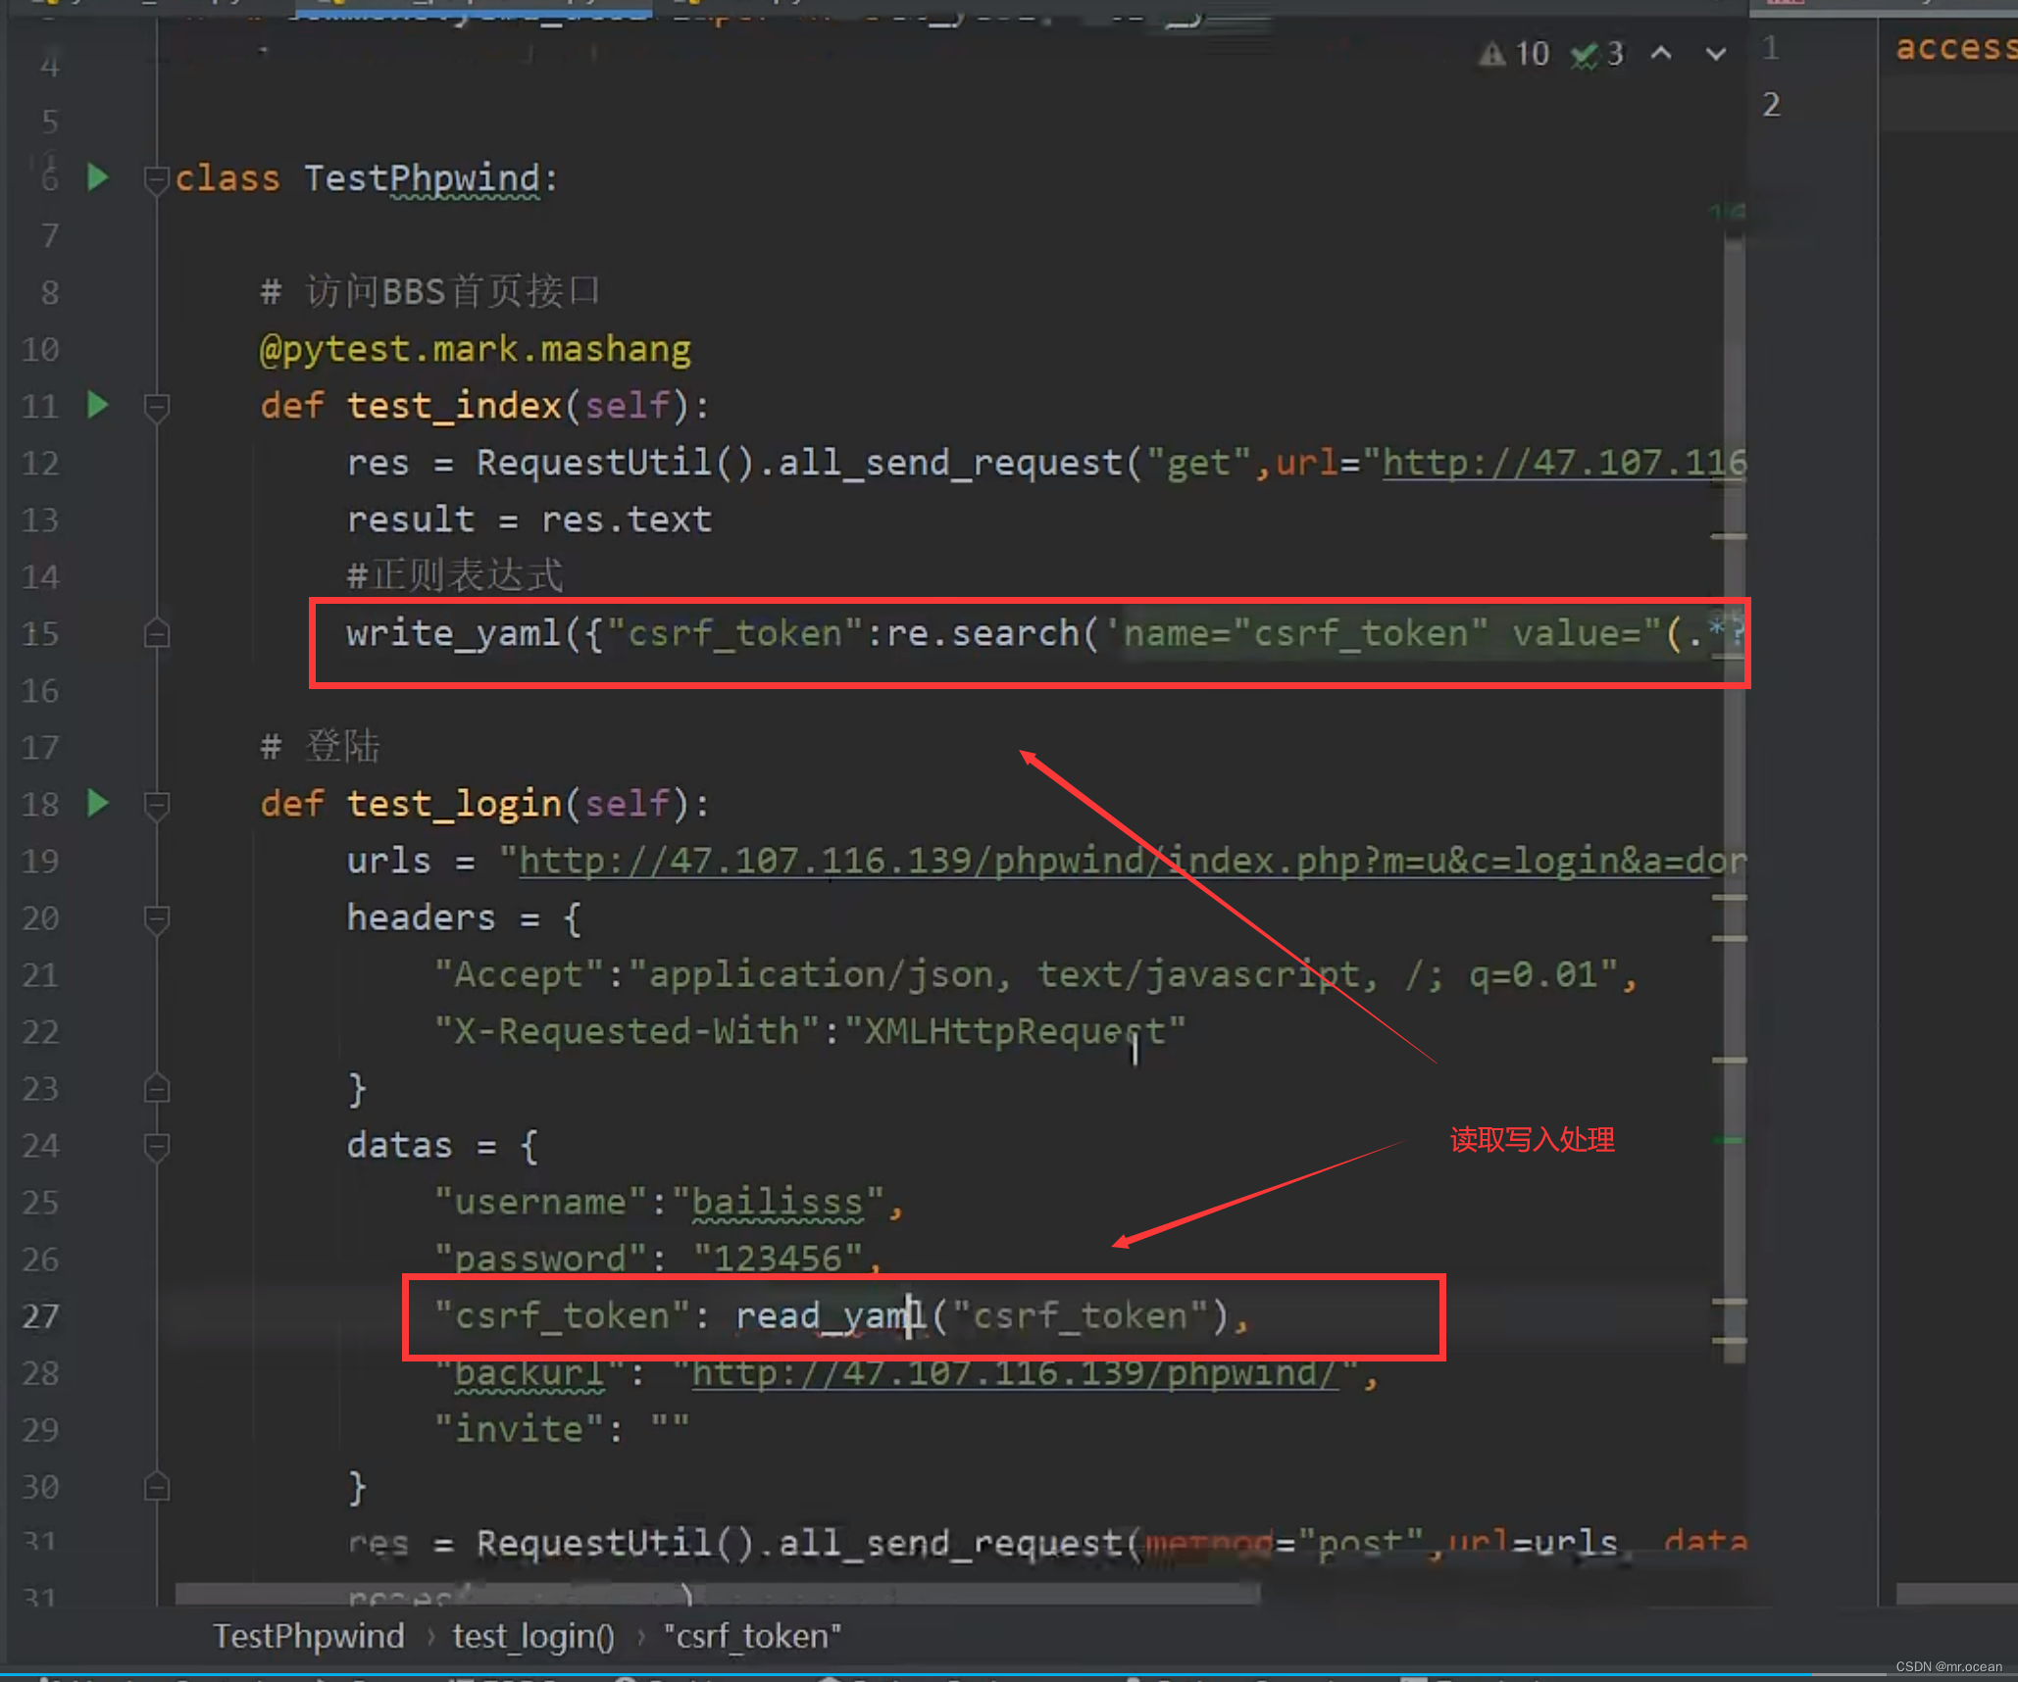Collapse the TestPhpwind class fold marker

click(x=156, y=179)
